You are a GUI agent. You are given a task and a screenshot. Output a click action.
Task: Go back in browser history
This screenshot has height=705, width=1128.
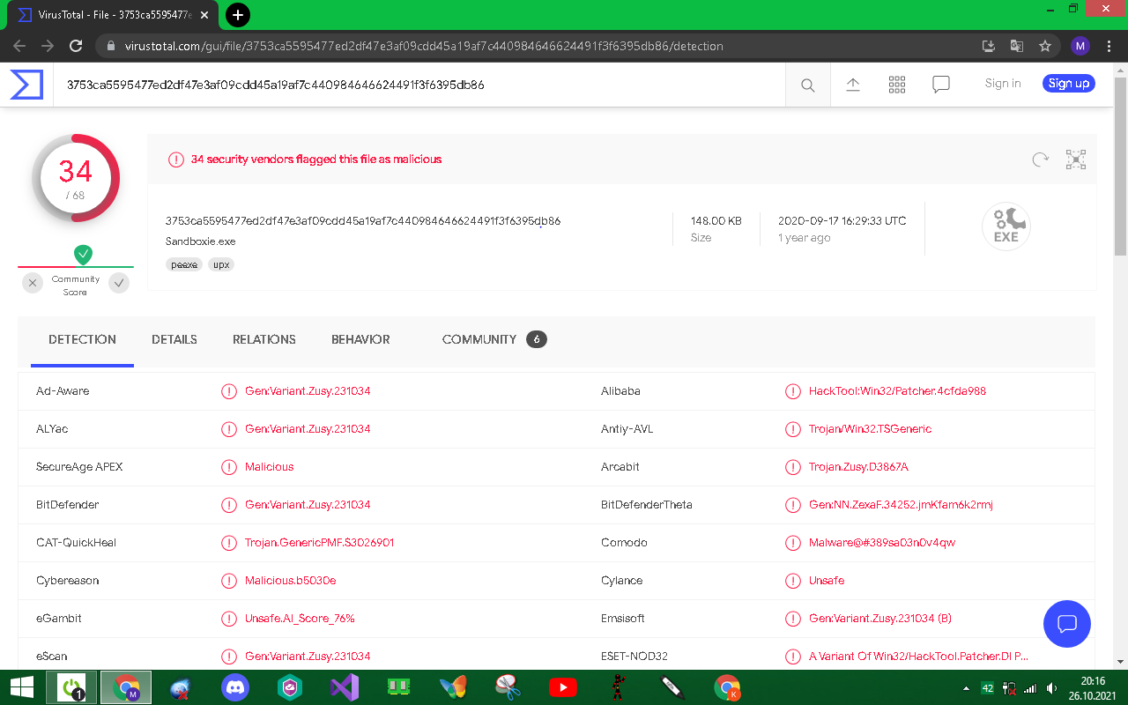(19, 46)
